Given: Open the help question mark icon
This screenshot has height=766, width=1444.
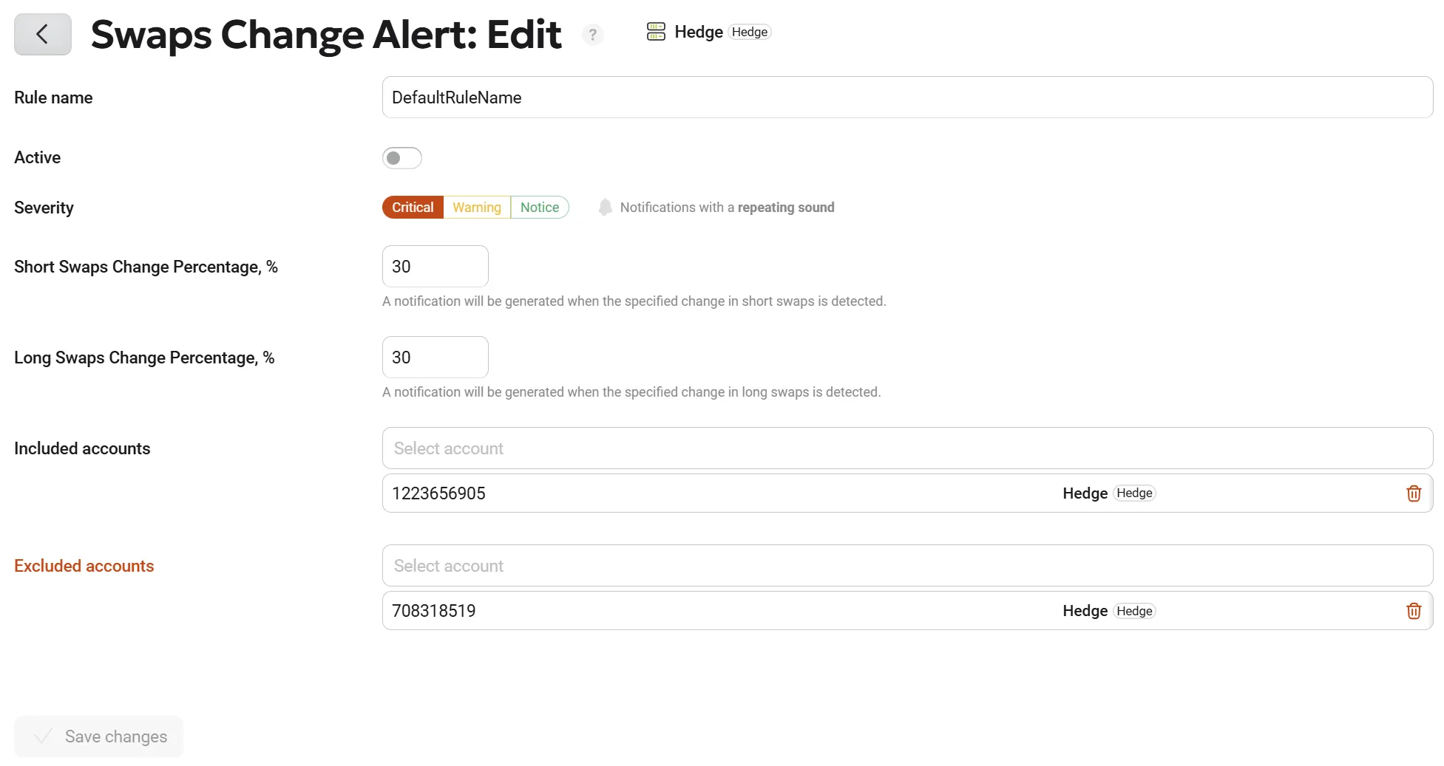Looking at the screenshot, I should click(x=592, y=35).
